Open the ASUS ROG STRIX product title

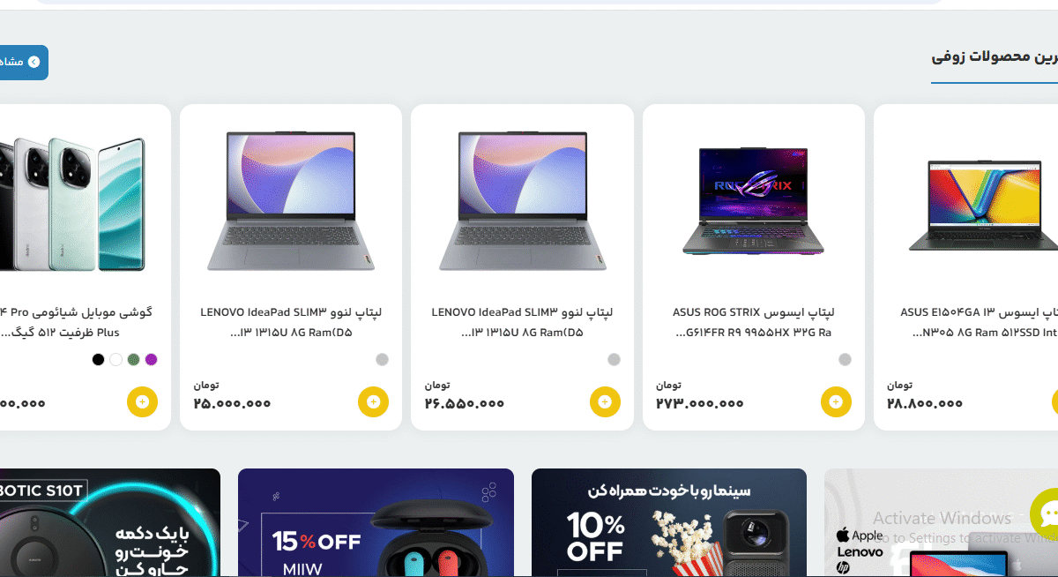pyautogui.click(x=754, y=322)
